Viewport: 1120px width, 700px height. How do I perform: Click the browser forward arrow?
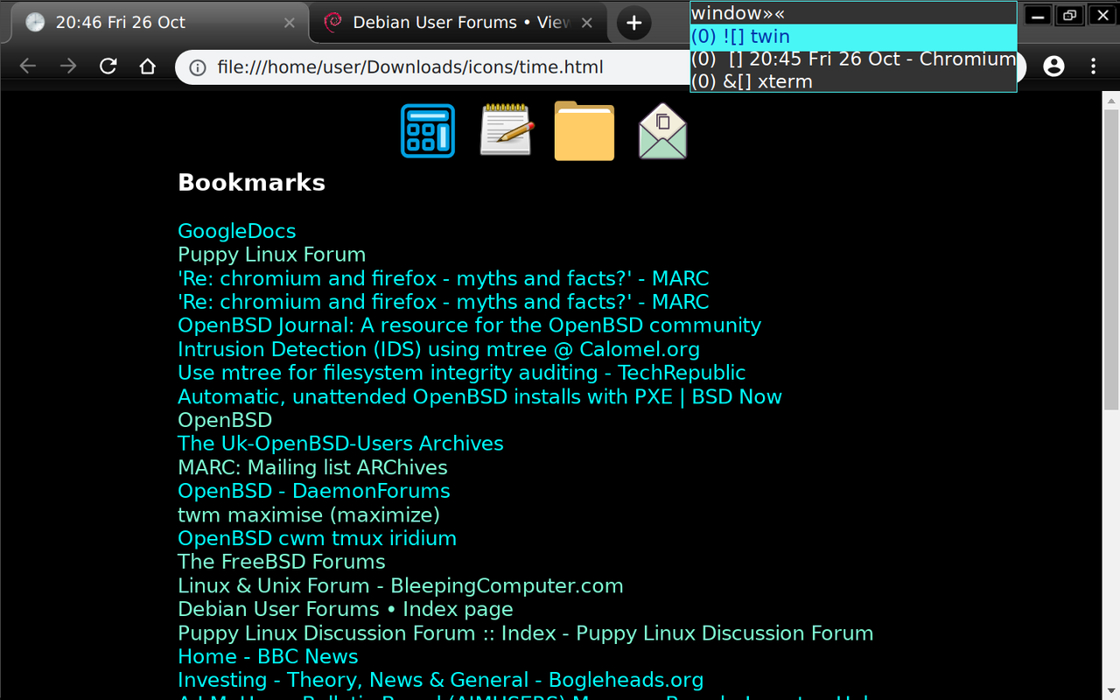click(x=68, y=66)
